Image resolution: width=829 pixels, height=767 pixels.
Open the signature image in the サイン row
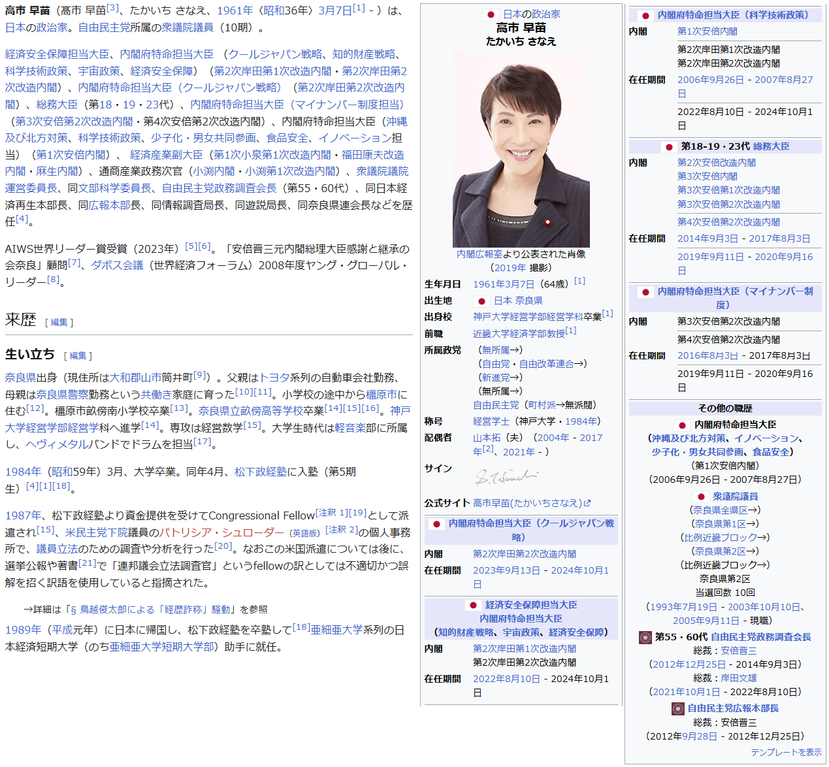(506, 476)
